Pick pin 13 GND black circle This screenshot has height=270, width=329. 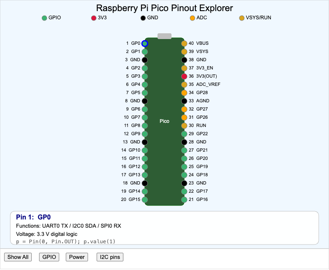[x=145, y=142]
